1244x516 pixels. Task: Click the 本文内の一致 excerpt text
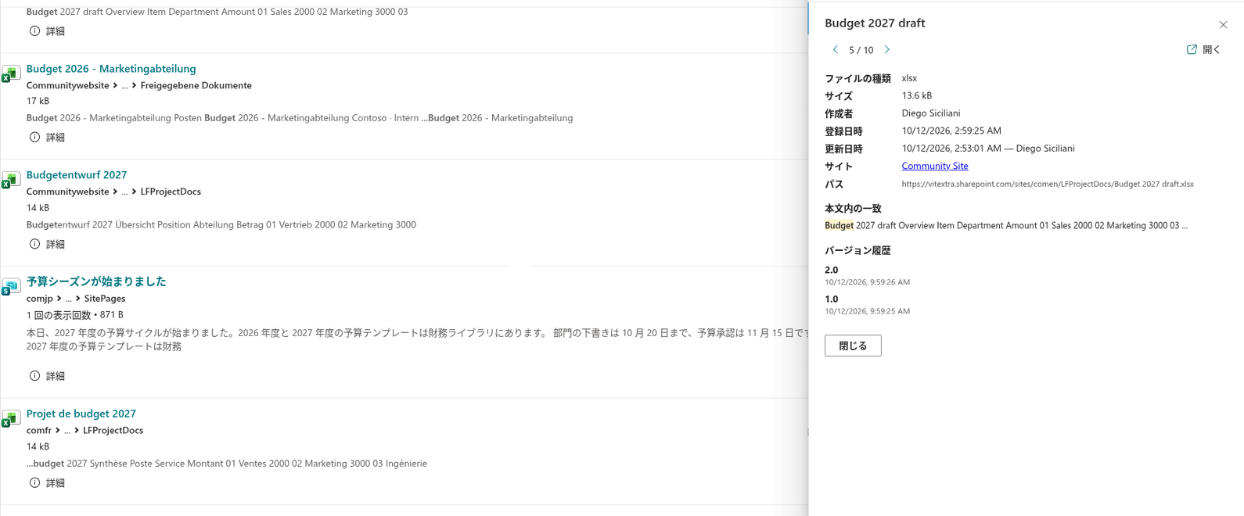point(1006,226)
